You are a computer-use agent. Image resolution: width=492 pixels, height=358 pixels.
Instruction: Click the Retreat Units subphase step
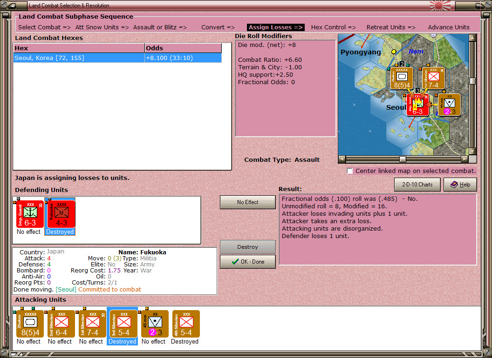click(391, 27)
